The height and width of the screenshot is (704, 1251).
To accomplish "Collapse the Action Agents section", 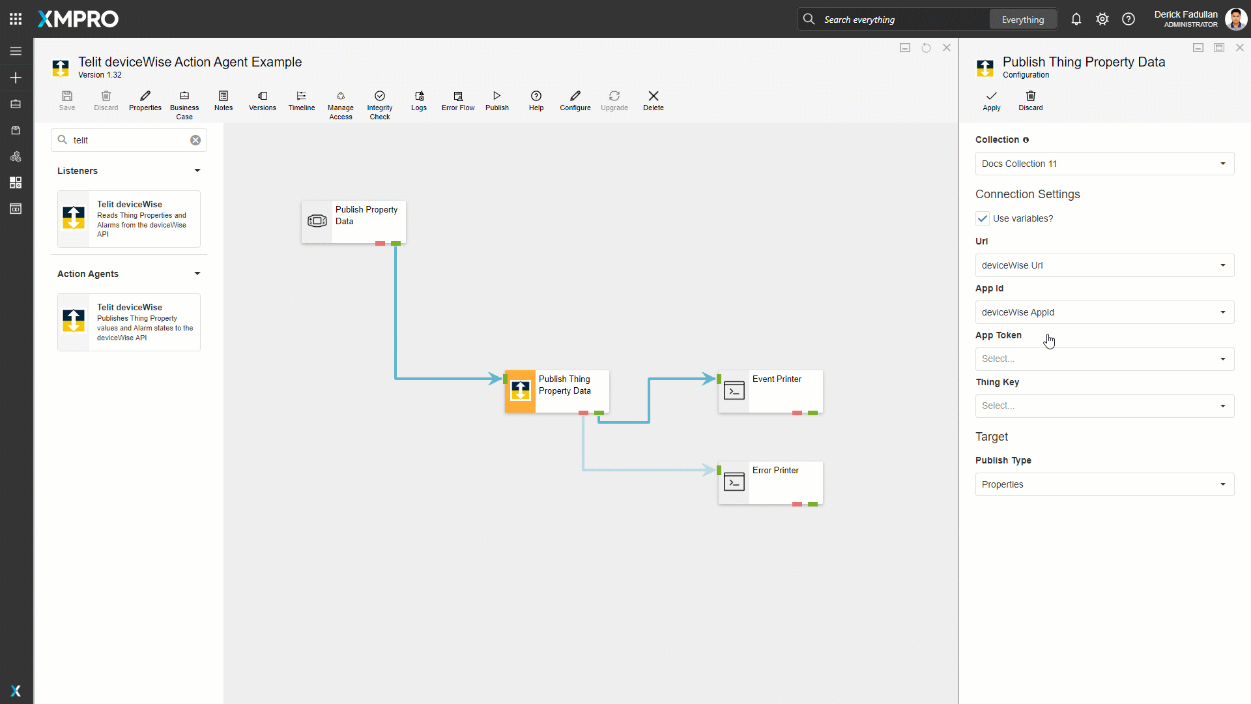I will [x=197, y=274].
